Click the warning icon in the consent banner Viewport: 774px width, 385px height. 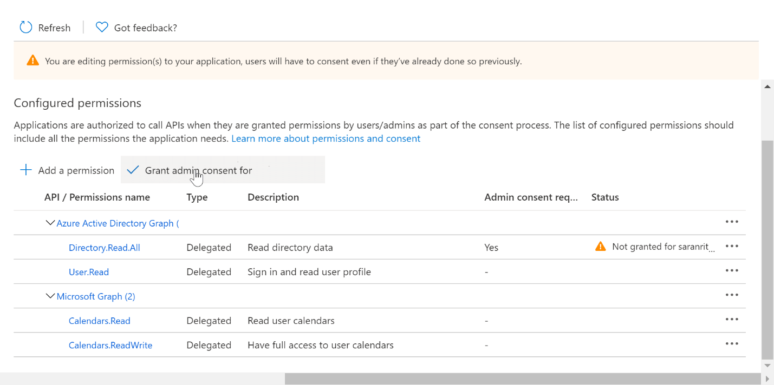[x=32, y=61]
